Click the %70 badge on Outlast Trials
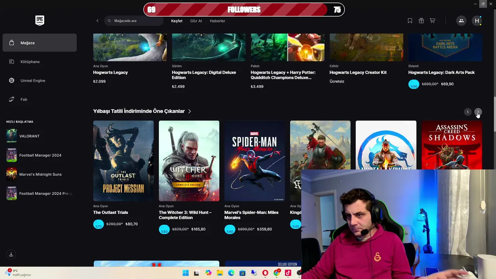The height and width of the screenshot is (279, 496). (x=98, y=224)
